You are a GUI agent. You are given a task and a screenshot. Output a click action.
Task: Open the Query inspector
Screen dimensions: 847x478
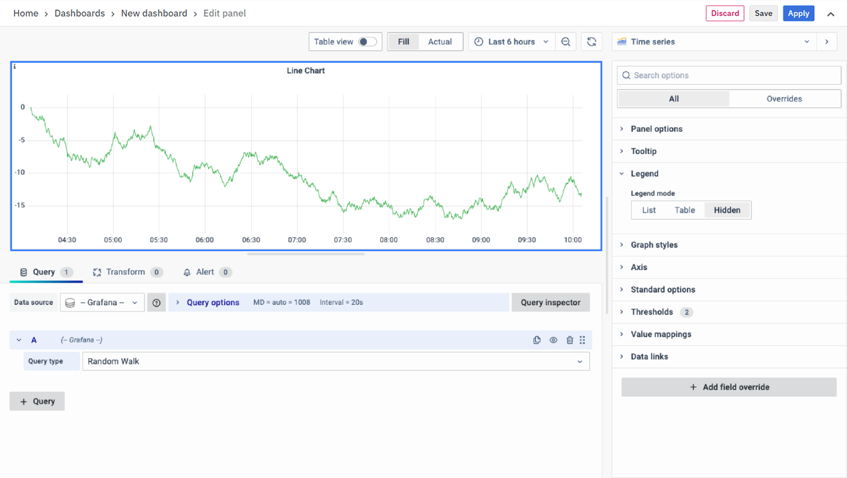tap(550, 302)
